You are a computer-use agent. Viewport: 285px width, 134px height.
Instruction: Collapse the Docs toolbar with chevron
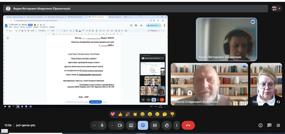click(164, 30)
